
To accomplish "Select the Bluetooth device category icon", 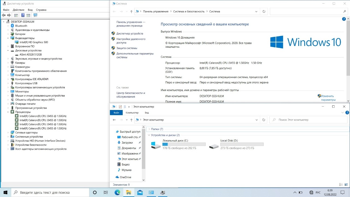I will 12,26.
